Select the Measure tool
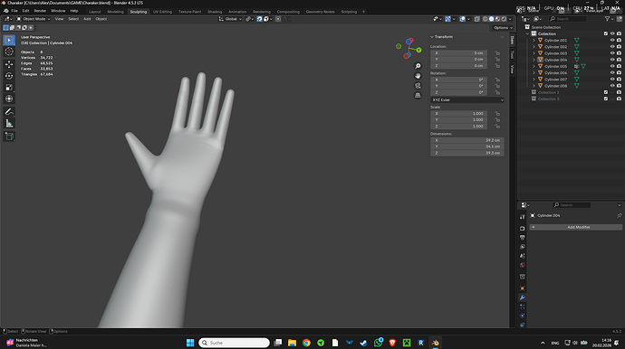 [9, 124]
